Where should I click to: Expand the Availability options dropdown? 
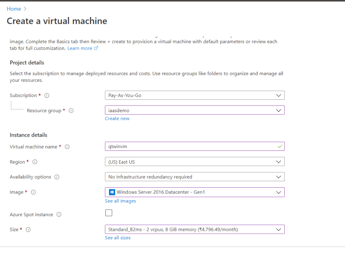[195, 177]
